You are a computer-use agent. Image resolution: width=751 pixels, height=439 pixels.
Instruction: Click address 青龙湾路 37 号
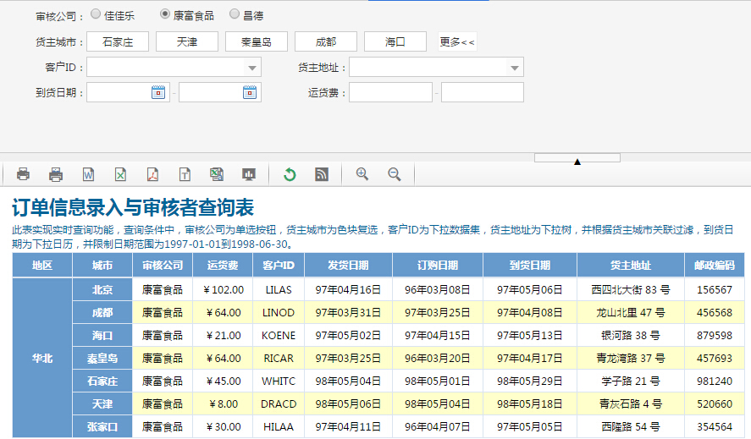(x=631, y=358)
